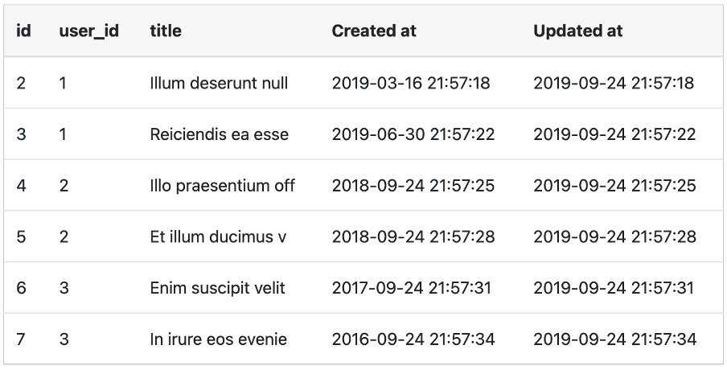Click the Created at column header

374,31
